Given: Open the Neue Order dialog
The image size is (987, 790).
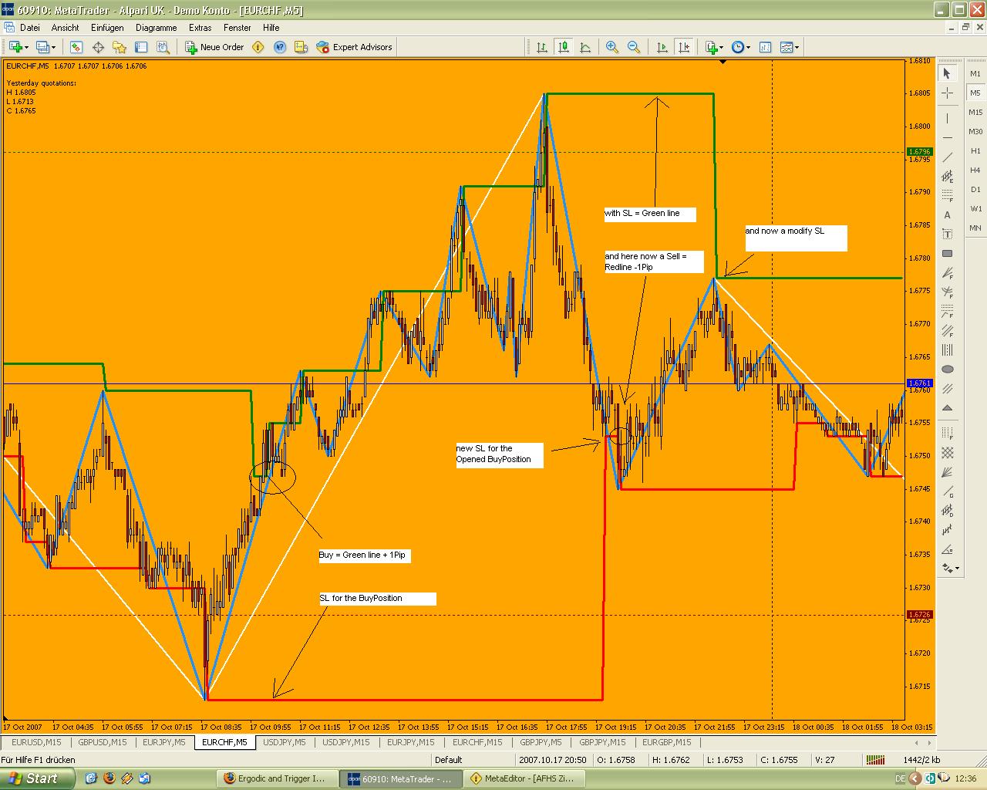Looking at the screenshot, I should coord(214,47).
